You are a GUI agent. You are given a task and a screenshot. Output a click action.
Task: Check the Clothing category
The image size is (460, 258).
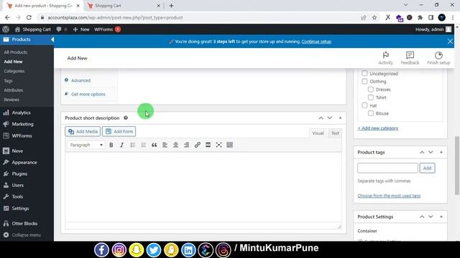(x=364, y=81)
